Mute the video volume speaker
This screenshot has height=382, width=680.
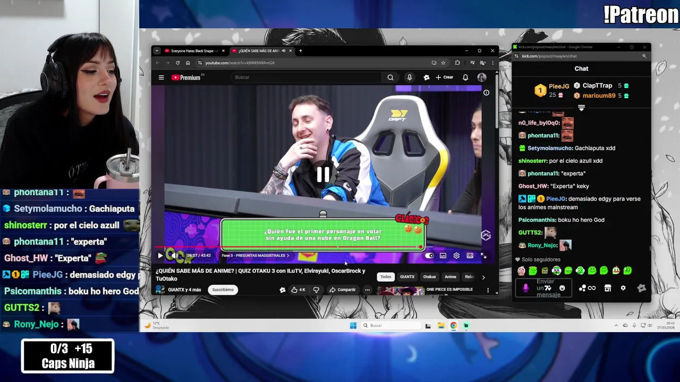[x=174, y=256]
